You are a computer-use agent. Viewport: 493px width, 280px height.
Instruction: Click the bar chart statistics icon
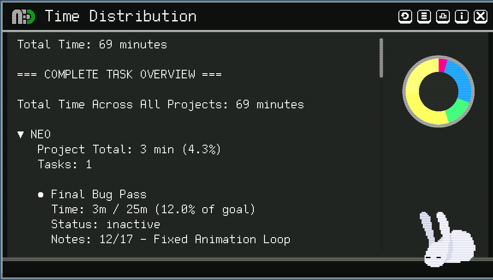443,17
